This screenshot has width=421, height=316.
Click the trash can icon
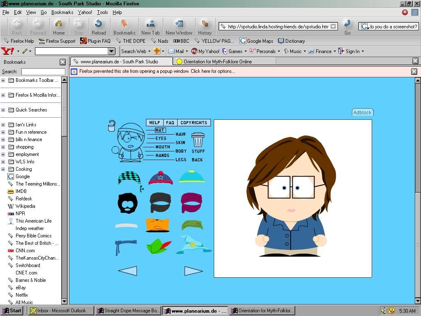(198, 140)
